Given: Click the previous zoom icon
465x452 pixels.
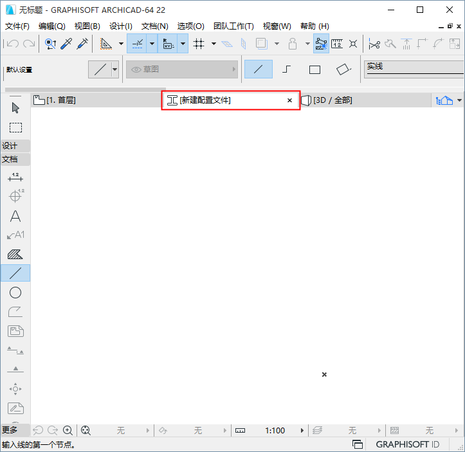Looking at the screenshot, I should [x=38, y=430].
